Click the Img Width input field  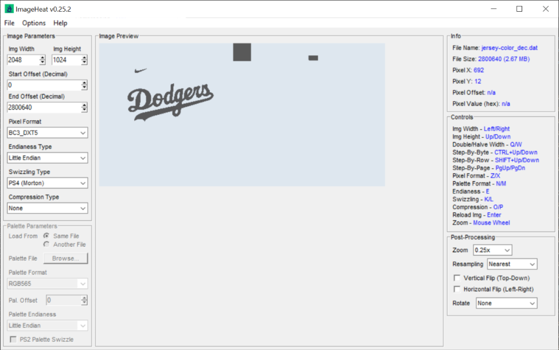coord(23,60)
